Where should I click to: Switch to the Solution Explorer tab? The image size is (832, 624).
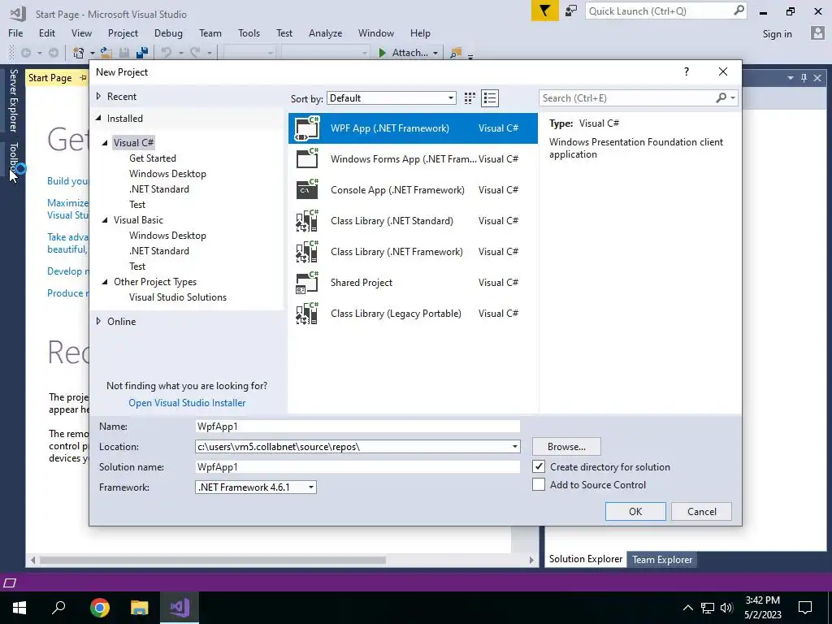pyautogui.click(x=585, y=559)
